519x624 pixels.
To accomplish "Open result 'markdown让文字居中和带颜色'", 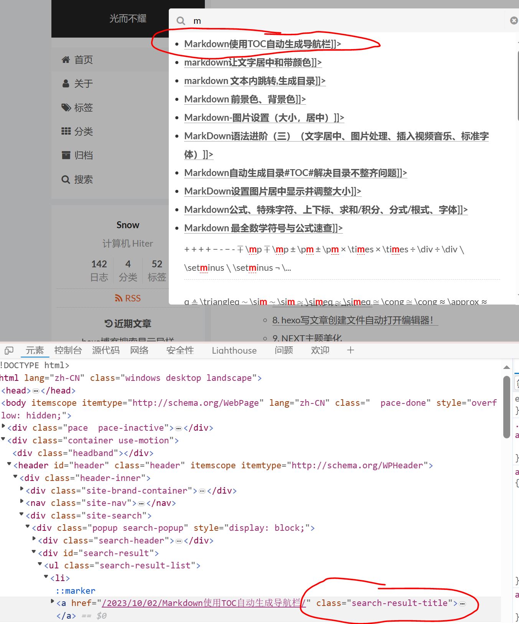I will 253,63.
